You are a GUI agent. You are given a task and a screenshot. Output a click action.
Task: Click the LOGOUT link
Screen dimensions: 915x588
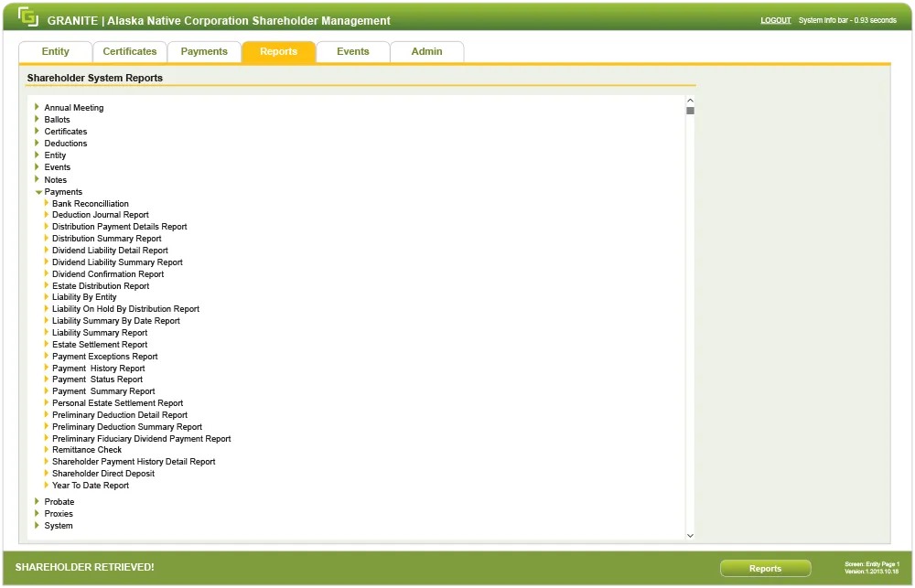point(775,20)
